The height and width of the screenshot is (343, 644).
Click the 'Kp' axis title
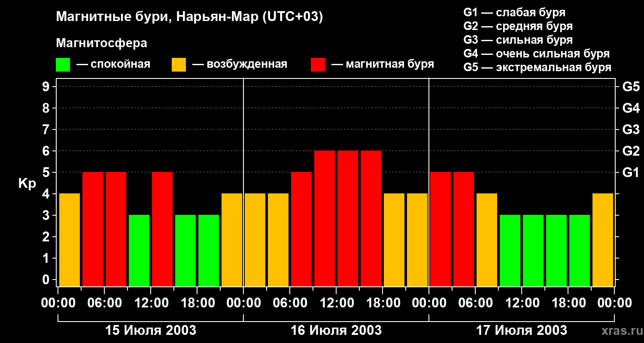pyautogui.click(x=27, y=184)
